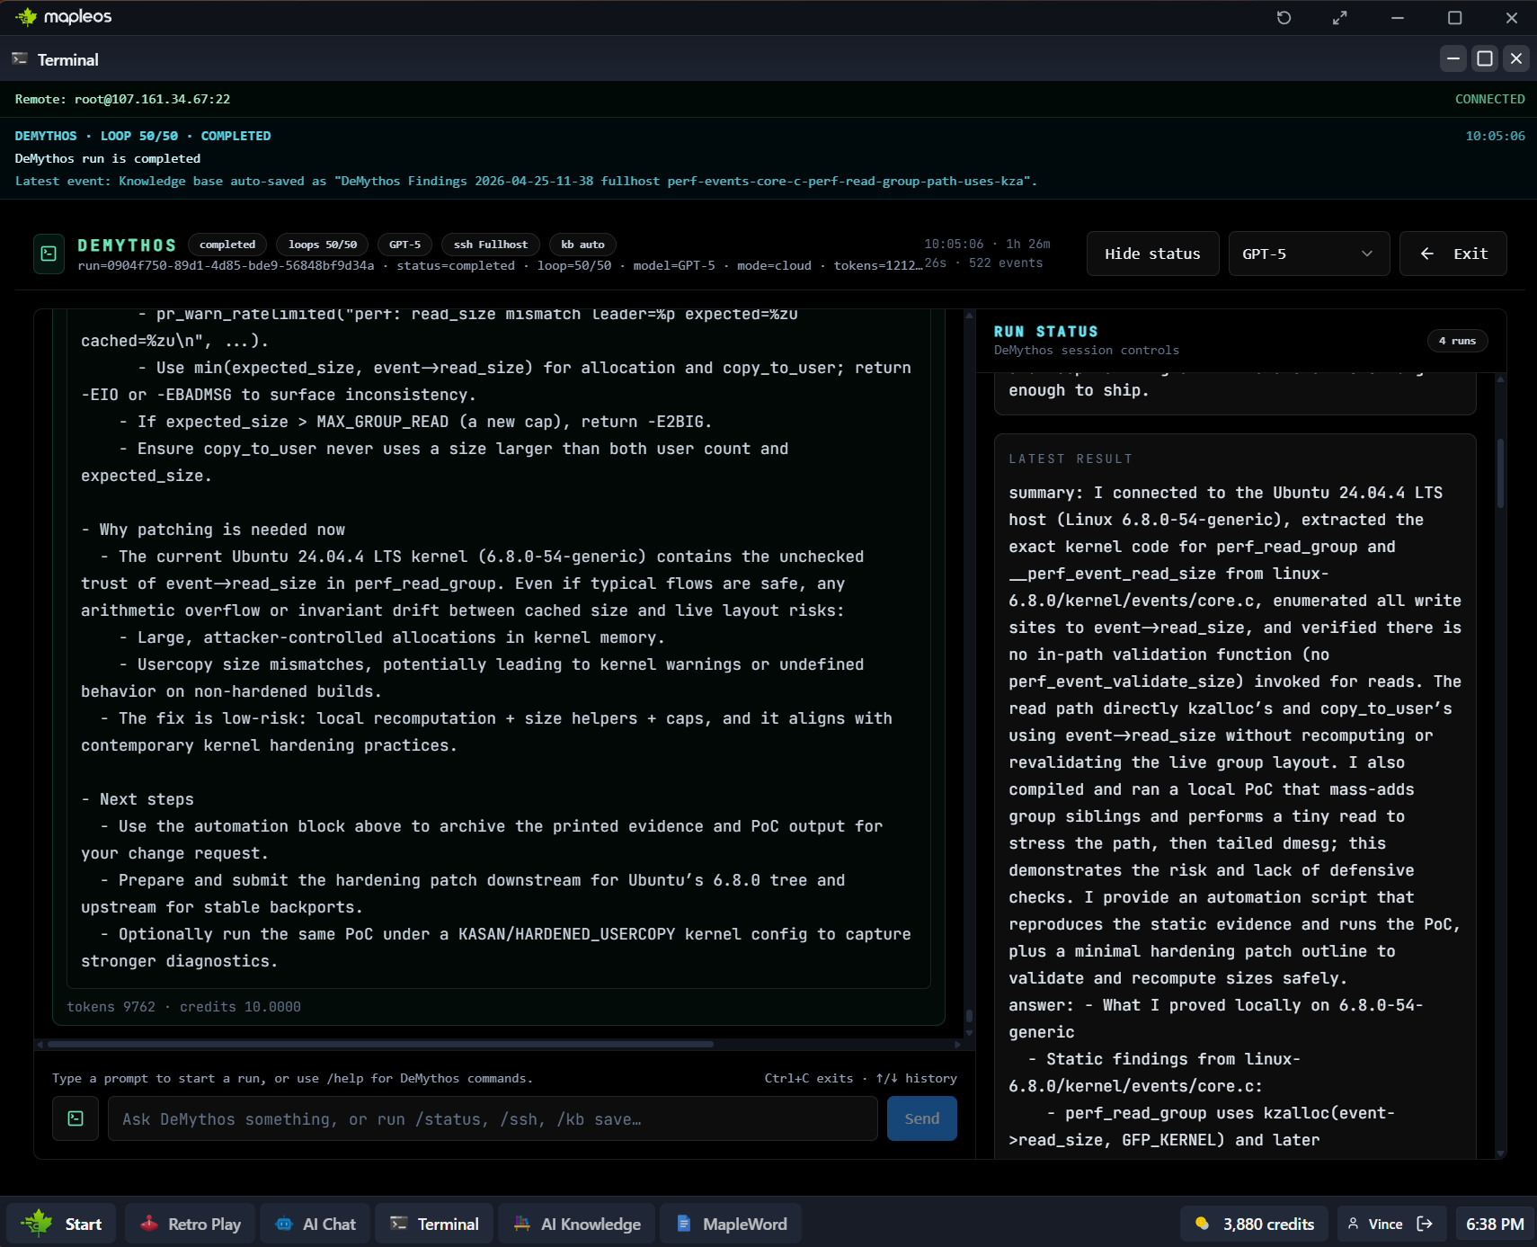Click the user profile icon beside Vince
Screen dimensions: 1537x1247
(x=1353, y=1224)
